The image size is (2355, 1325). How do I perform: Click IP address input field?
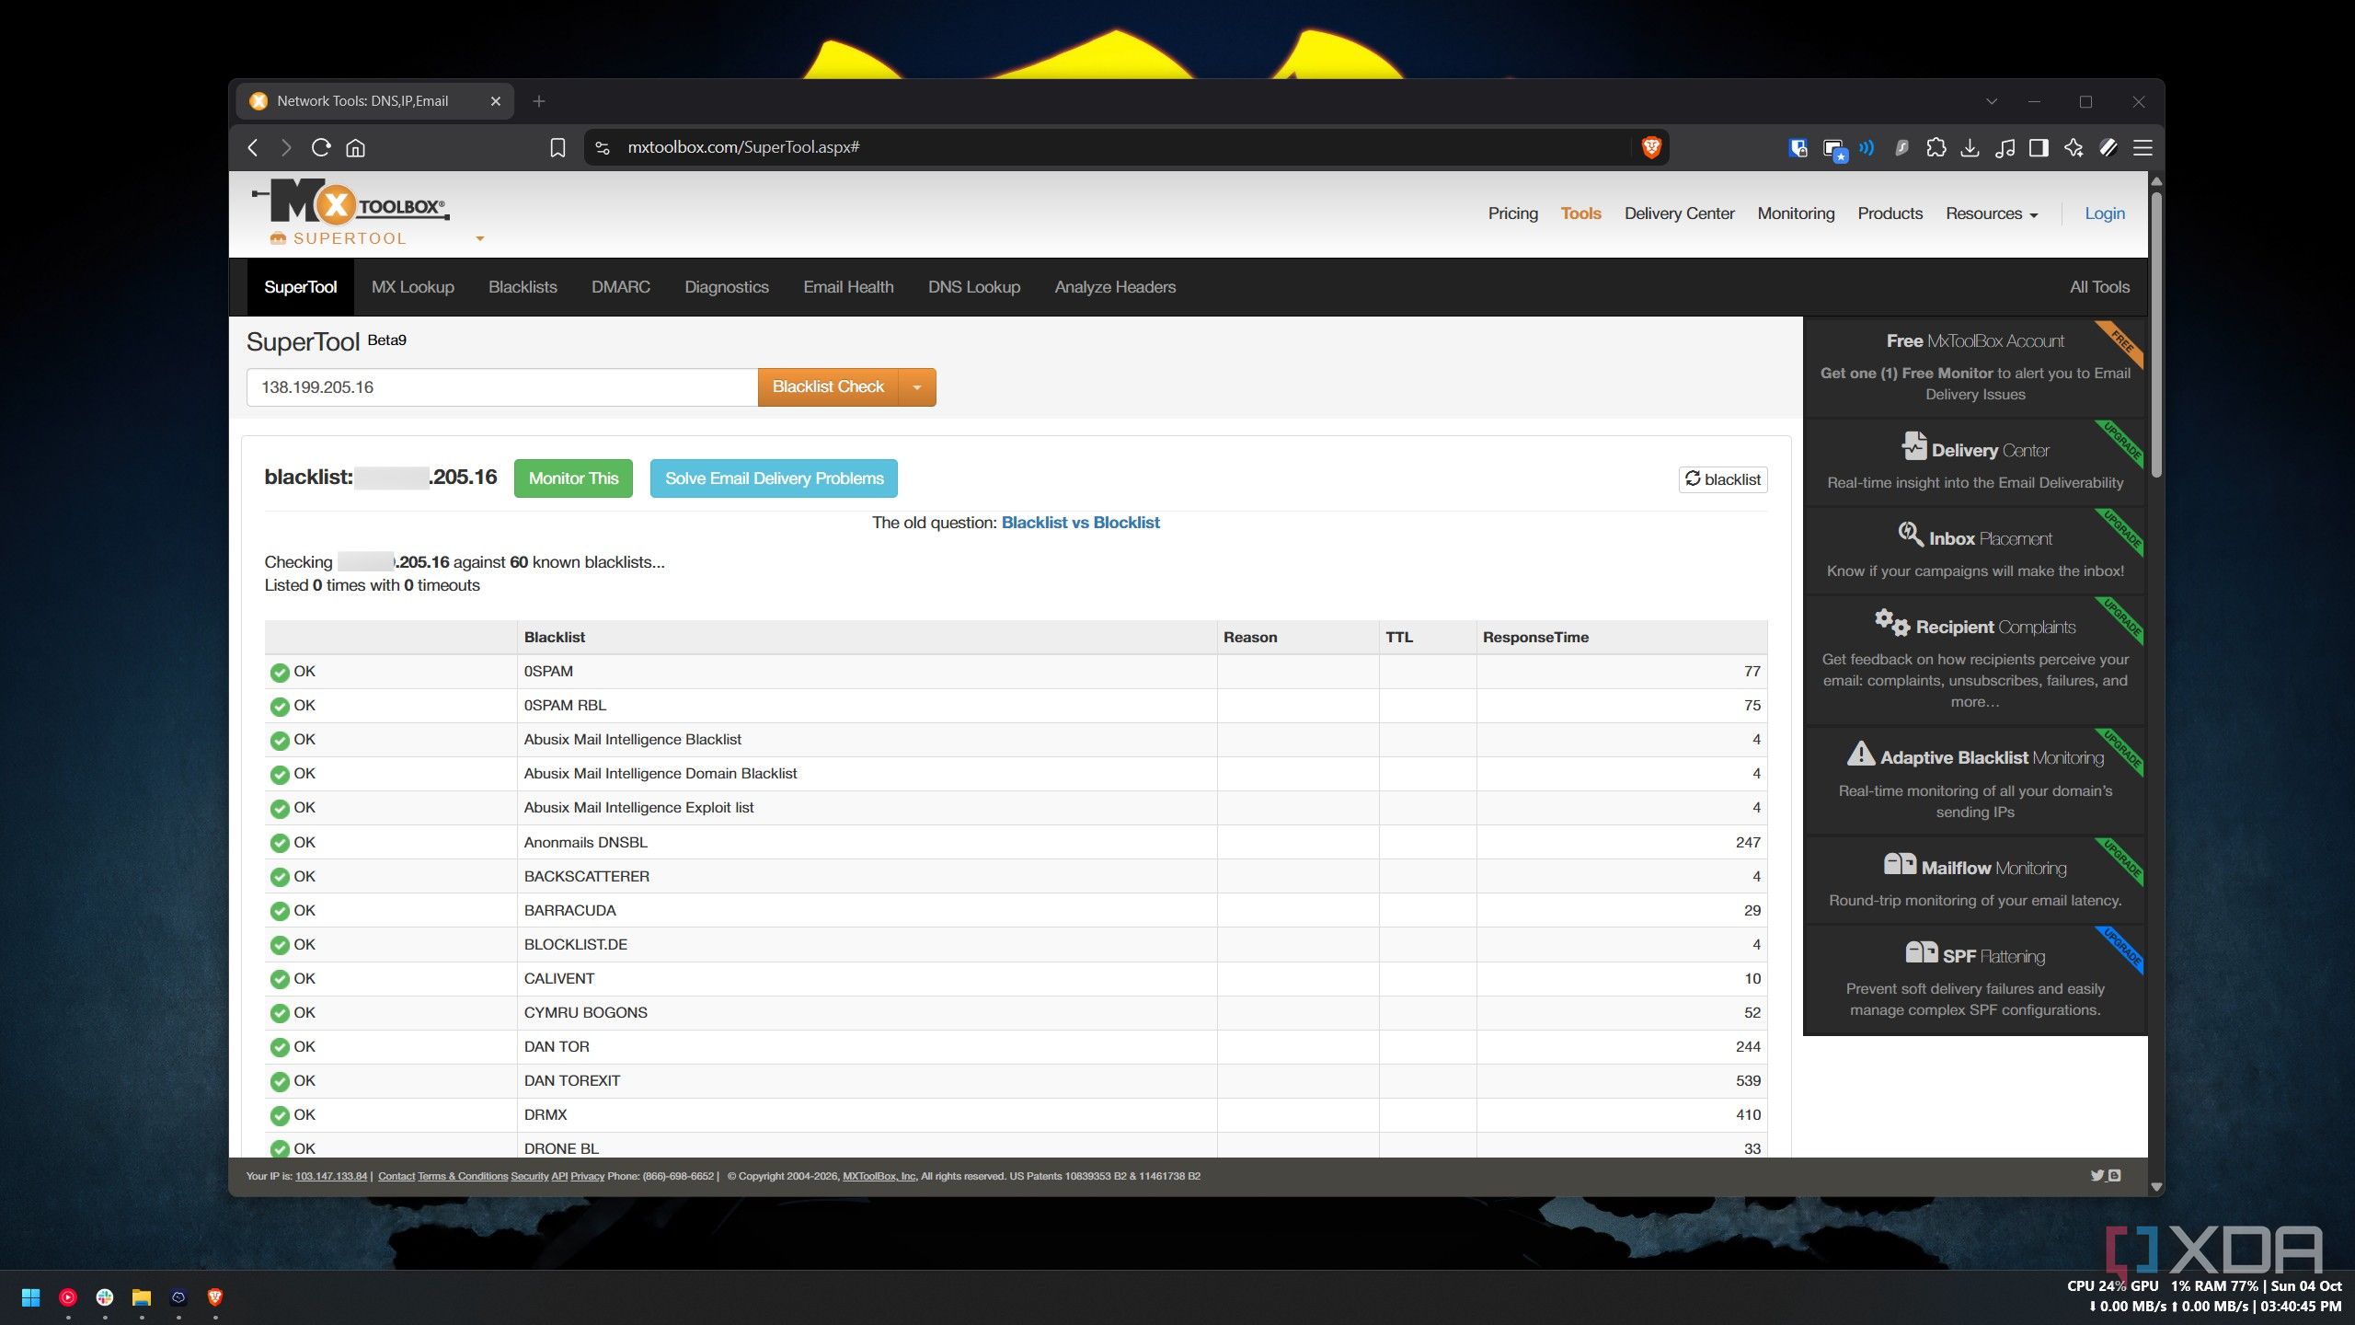502,387
